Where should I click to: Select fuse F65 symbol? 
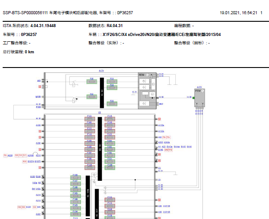pos(112,104)
